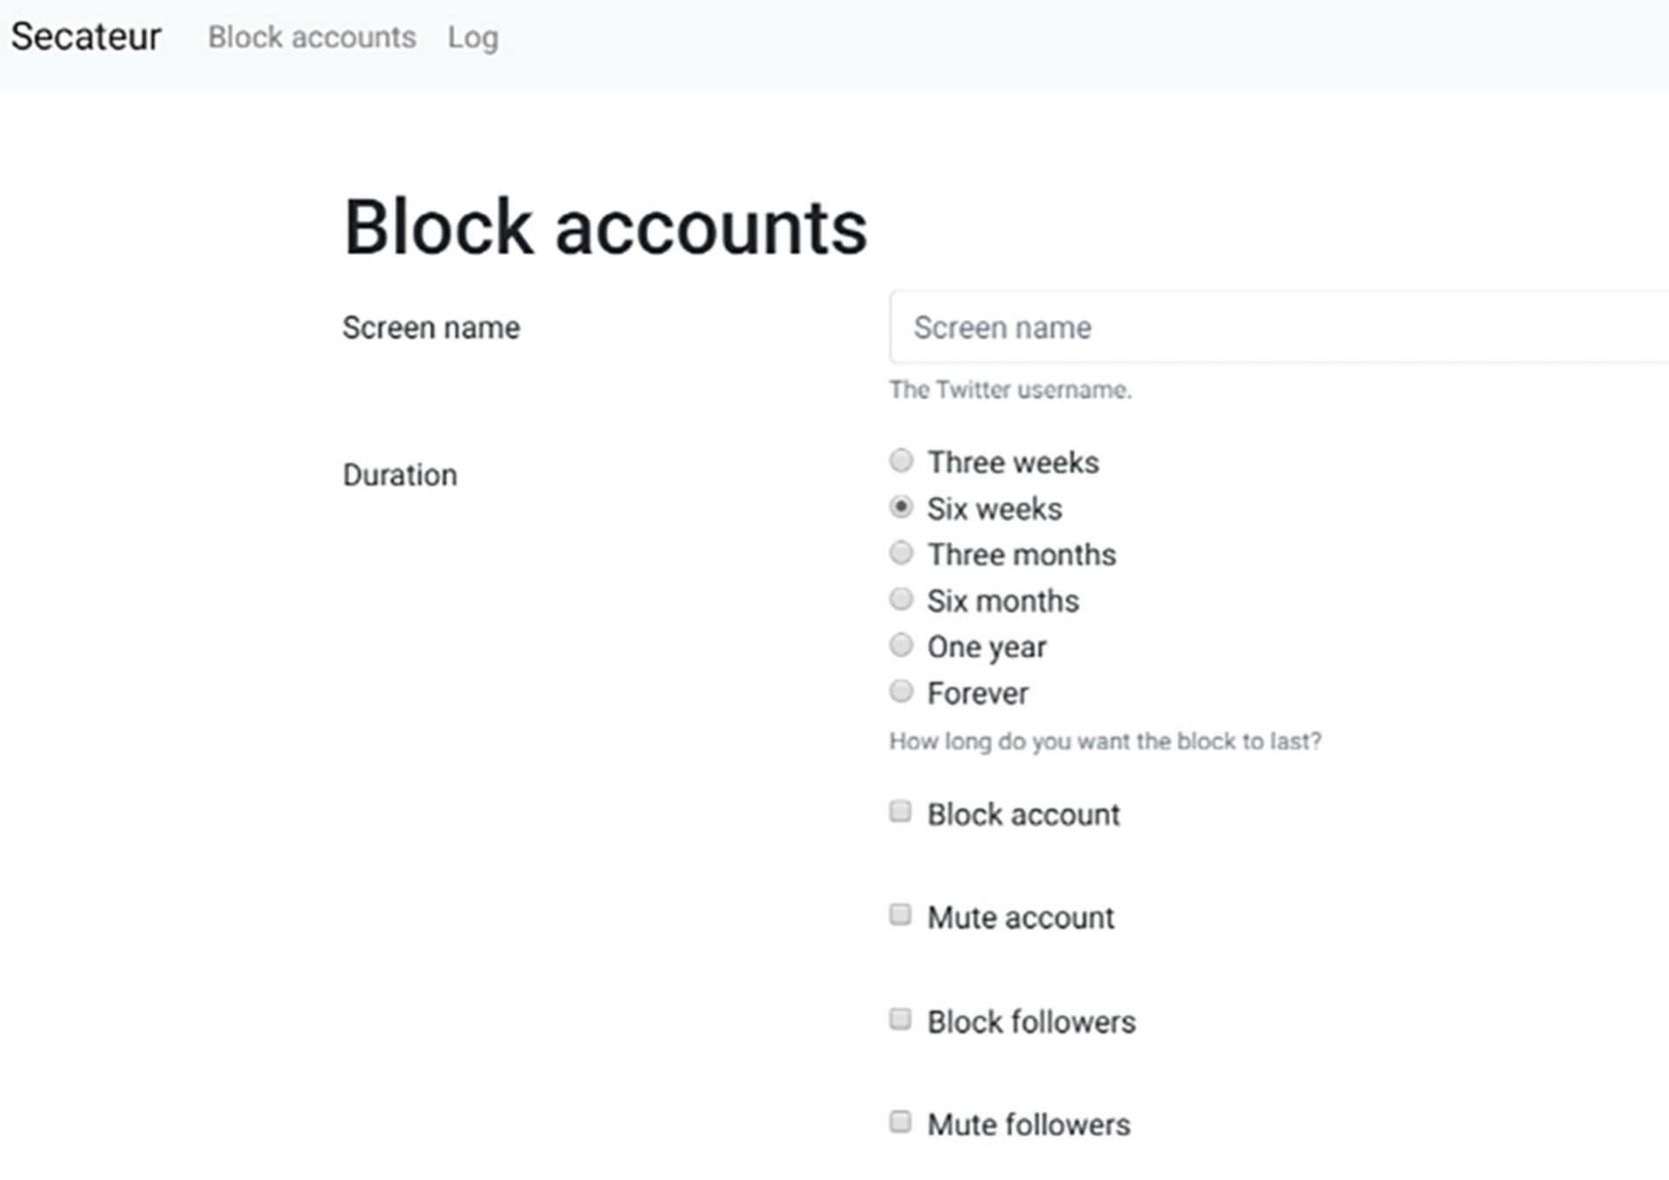Screen dimensions: 1669x1180
Task: Enable the Block account checkbox
Action: tap(901, 812)
